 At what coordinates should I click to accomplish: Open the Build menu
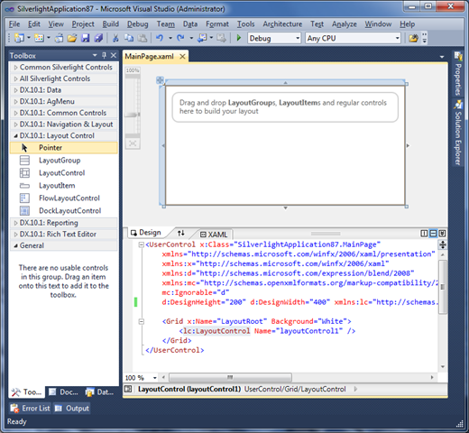pos(111,24)
